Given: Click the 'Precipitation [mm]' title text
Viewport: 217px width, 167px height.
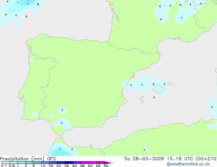Looking at the screenshot, I should click(x=22, y=159).
